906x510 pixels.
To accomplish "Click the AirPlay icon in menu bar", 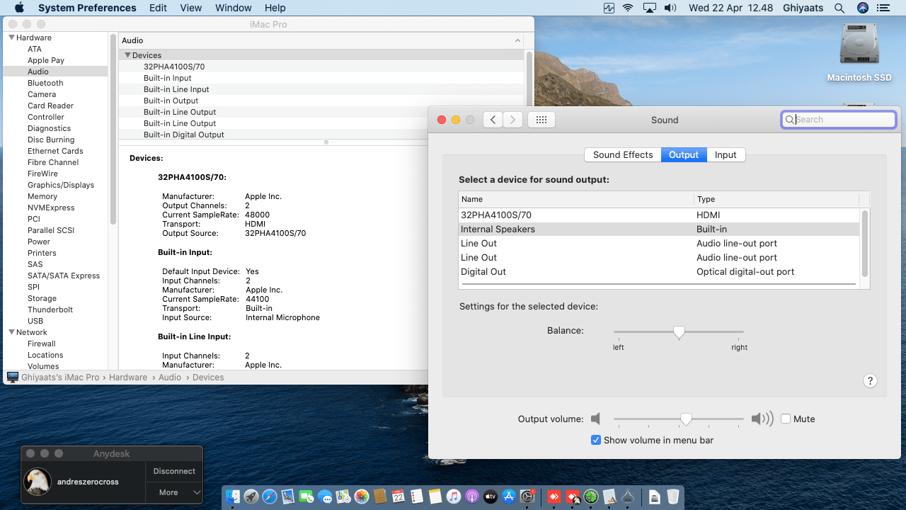I will pyautogui.click(x=650, y=8).
